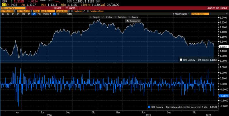Image resolution: width=229 pixels, height=116 pixels.
Task: Activate the Zoom magnifier tool
Action: coord(133,17)
